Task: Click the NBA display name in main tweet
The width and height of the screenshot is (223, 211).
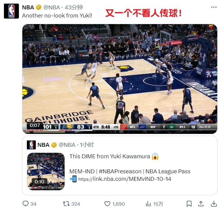Action: pos(28,8)
